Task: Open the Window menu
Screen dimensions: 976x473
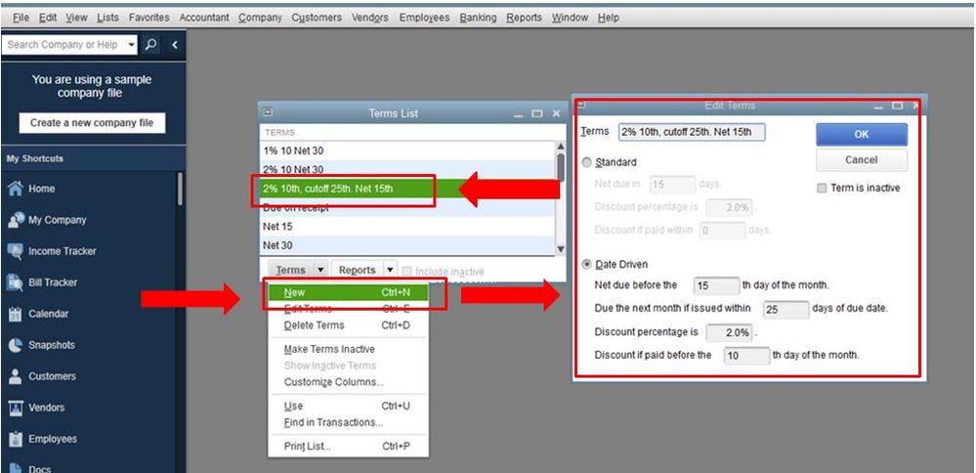Action: click(570, 18)
